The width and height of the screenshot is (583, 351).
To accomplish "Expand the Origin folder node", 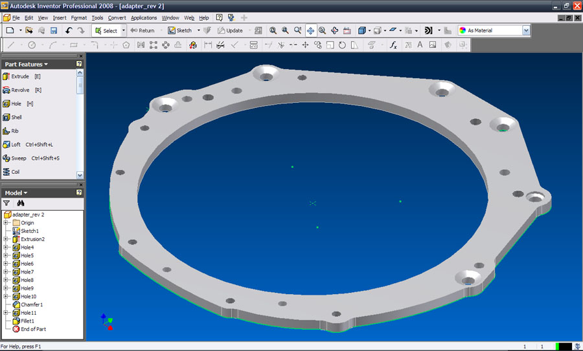I will (x=6, y=223).
